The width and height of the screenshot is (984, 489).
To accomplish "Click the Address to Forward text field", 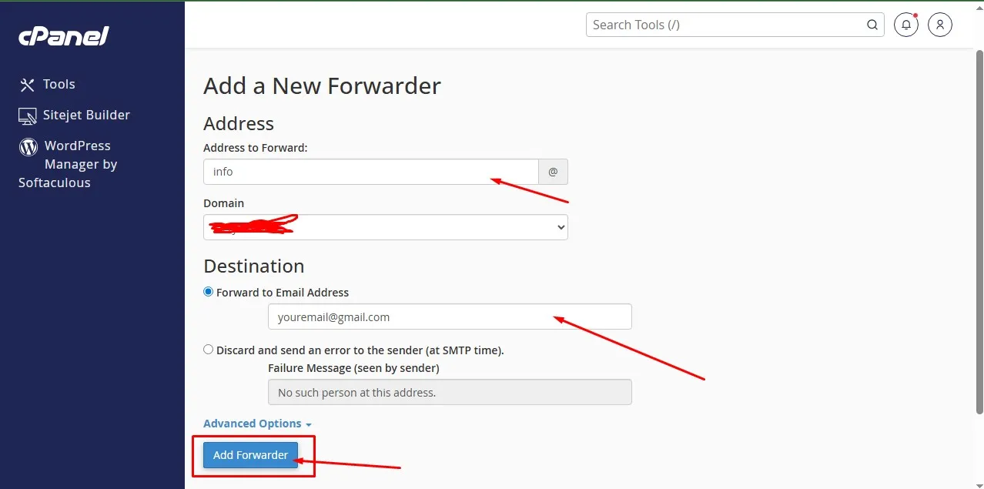I will [x=370, y=171].
